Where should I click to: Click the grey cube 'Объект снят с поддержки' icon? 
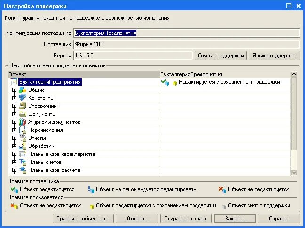click(224, 206)
